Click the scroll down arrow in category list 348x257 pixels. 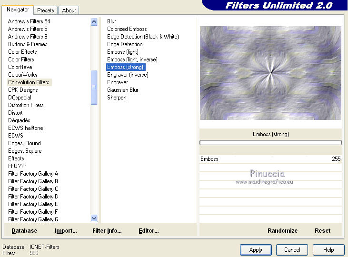94,218
